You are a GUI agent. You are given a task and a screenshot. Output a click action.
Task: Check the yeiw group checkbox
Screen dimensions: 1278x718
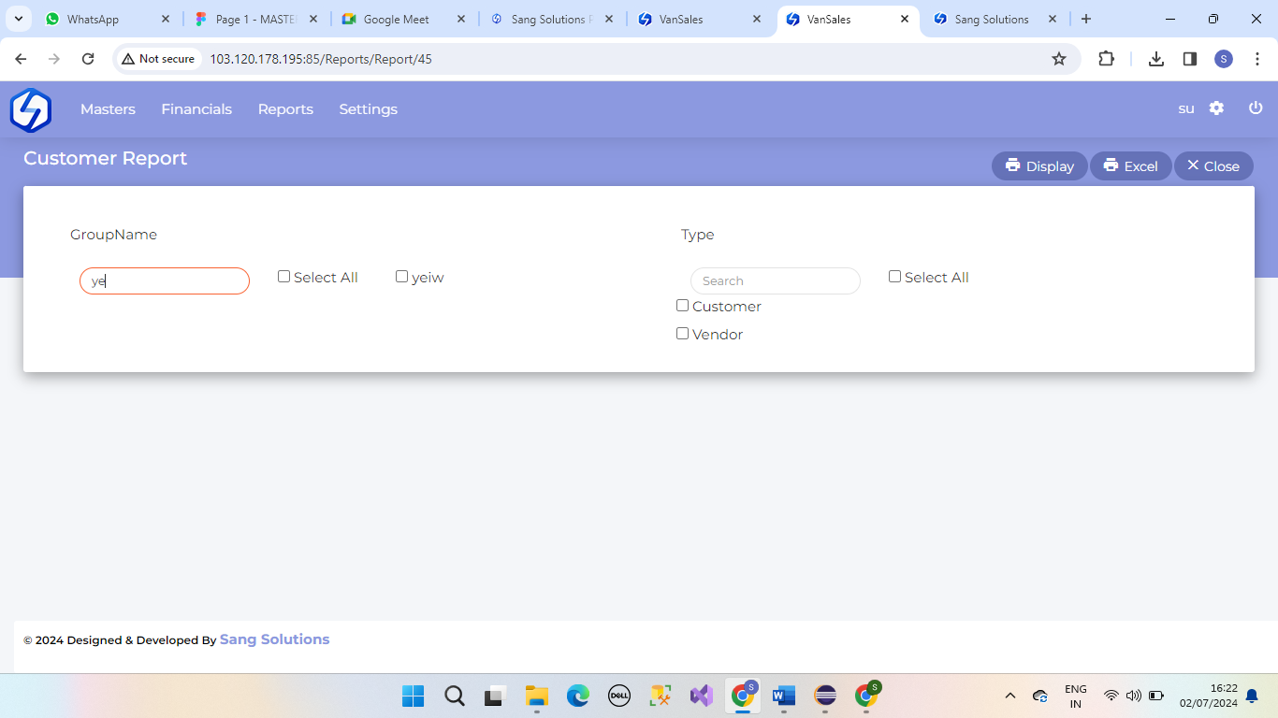(402, 277)
